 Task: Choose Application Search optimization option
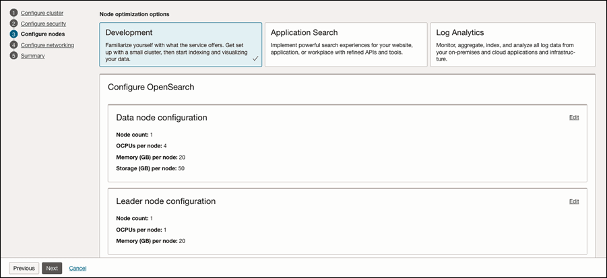pyautogui.click(x=346, y=44)
